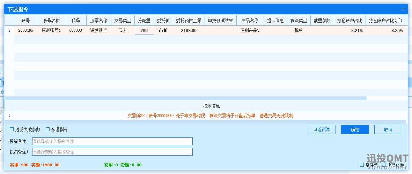Select the 8.25% position ratio cell
412x174 pixels.
(386, 30)
